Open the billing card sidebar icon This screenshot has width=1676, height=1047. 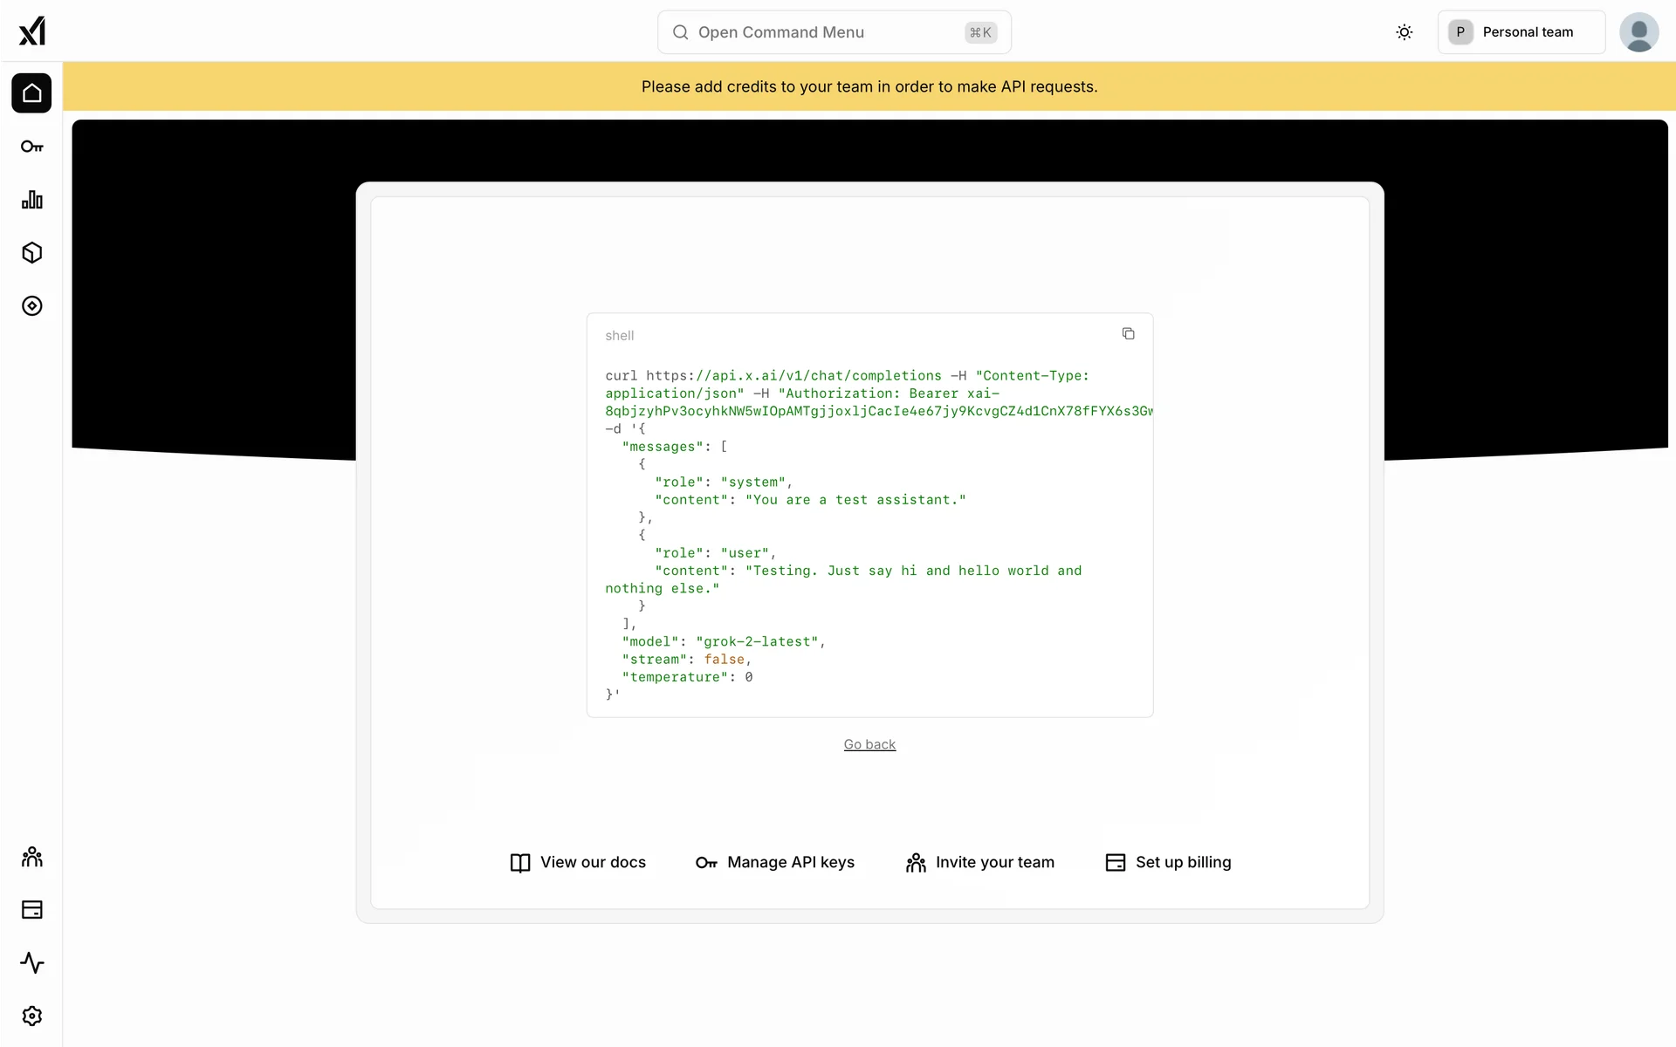[x=31, y=910]
